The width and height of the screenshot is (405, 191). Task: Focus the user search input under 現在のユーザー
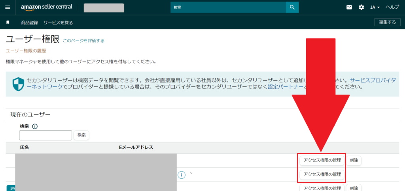pyautogui.click(x=45, y=135)
